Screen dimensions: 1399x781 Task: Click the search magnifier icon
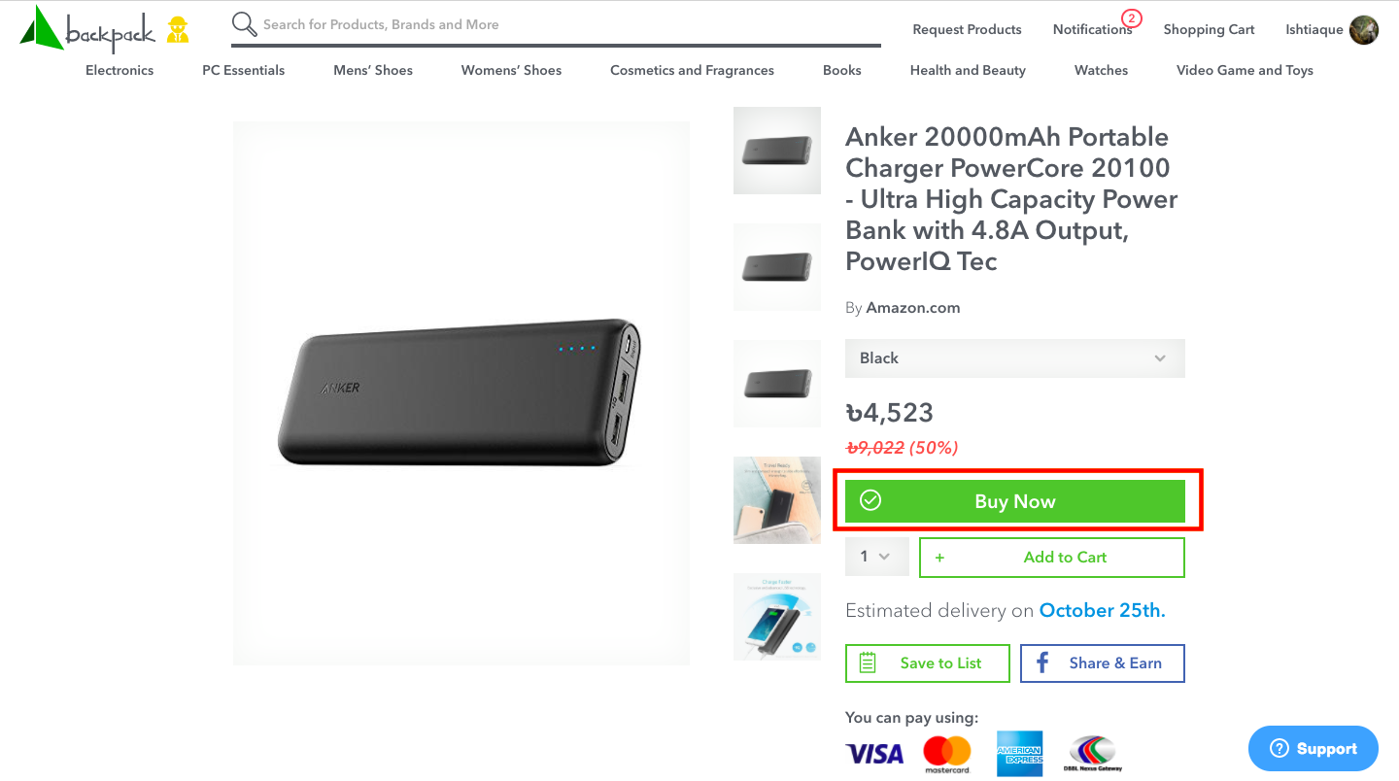pos(244,24)
